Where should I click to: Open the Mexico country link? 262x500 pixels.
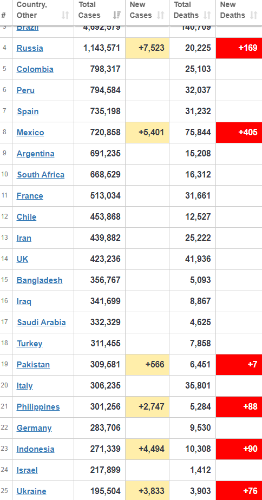[x=30, y=133]
